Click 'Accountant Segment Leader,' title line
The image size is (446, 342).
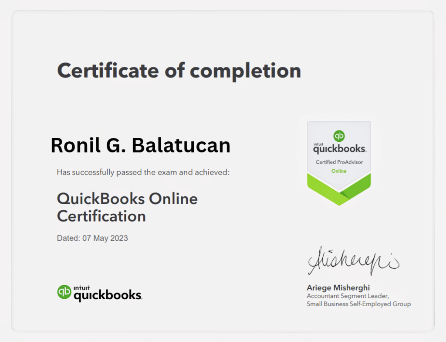(348, 296)
